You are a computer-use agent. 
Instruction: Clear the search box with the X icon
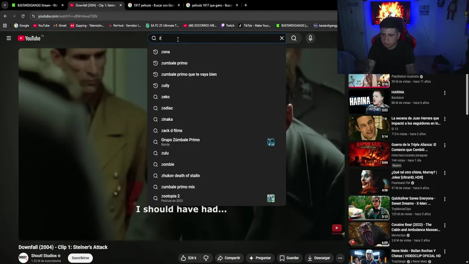tap(282, 38)
